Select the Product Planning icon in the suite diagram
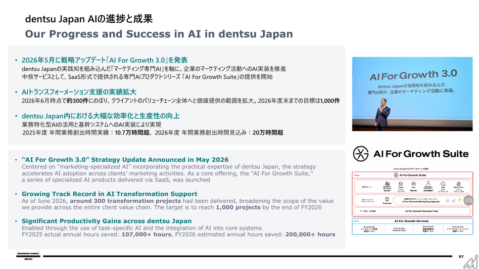 coord(387,183)
